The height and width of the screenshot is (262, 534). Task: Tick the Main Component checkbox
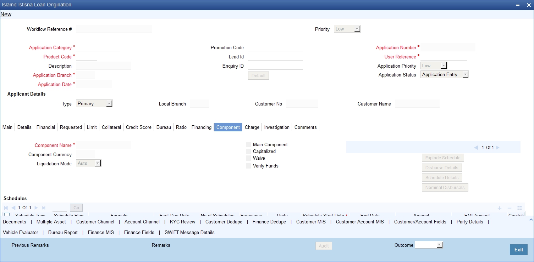click(248, 144)
